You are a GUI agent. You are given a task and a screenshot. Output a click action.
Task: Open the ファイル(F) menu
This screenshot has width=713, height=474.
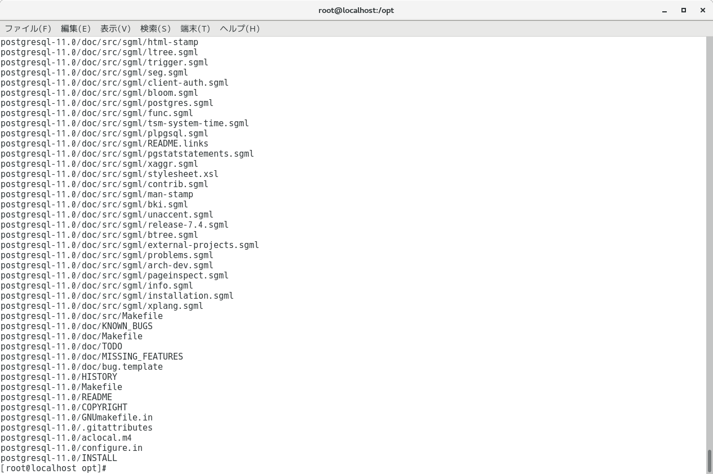(28, 29)
